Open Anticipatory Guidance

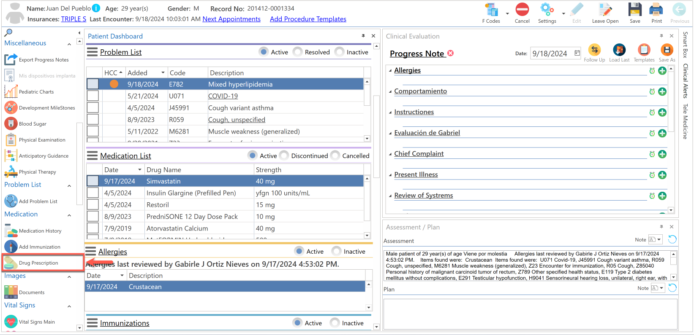(x=36, y=156)
